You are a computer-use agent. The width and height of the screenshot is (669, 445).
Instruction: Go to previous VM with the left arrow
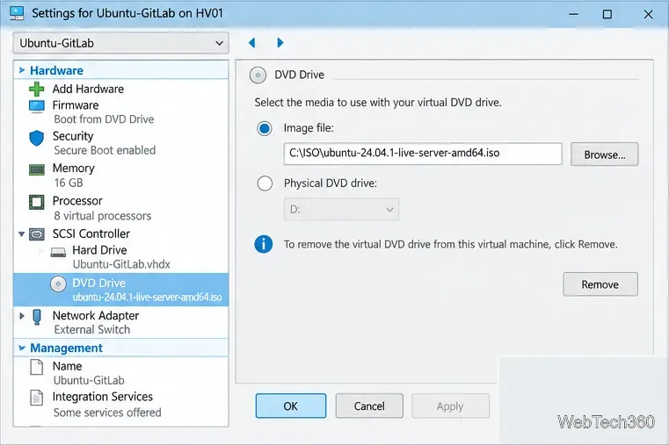point(251,43)
